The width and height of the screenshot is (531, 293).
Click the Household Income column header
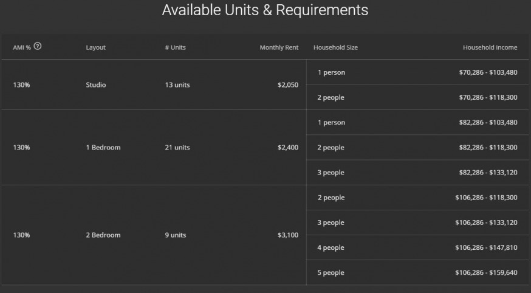pos(490,48)
